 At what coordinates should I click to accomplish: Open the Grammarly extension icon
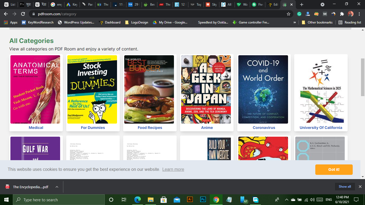(x=300, y=14)
